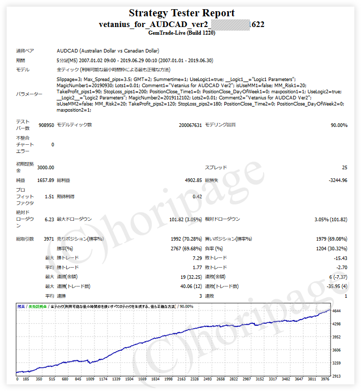This screenshot has height=391, width=361.
Task: Click the 全ティック model description
Action: 113,70
